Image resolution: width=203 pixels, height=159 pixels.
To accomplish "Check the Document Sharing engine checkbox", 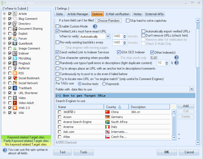I will pos(10,29).
